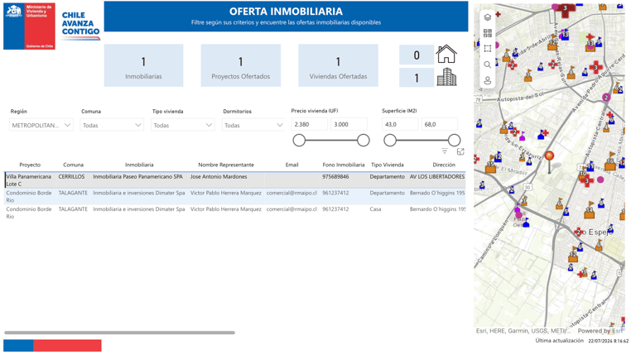Activate focus mode icon for the table

(x=460, y=151)
